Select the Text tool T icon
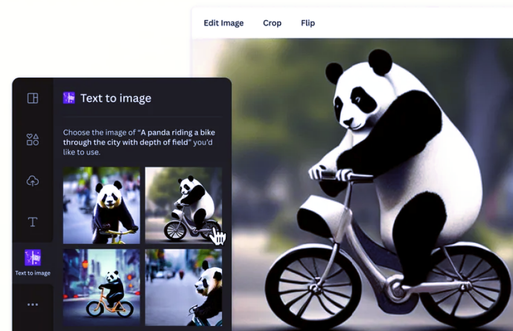Viewport: 513px width, 331px height. [x=33, y=222]
